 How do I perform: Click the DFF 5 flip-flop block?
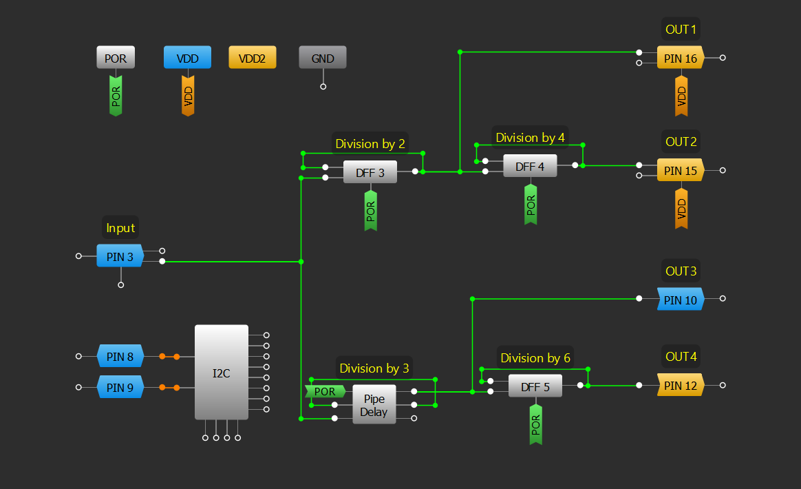click(535, 386)
